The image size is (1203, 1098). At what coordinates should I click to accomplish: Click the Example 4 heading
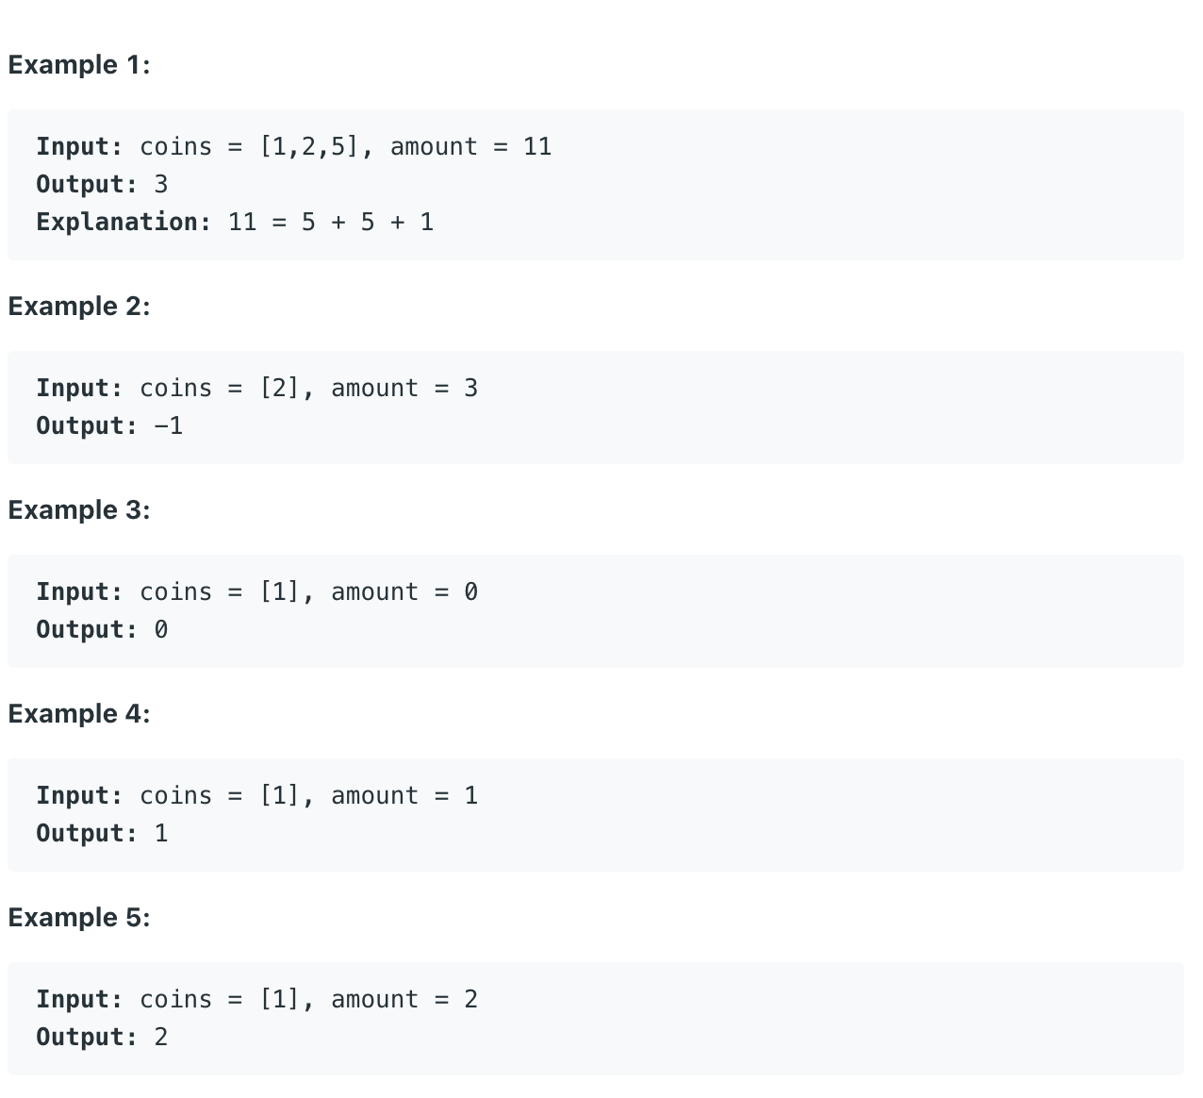79,714
